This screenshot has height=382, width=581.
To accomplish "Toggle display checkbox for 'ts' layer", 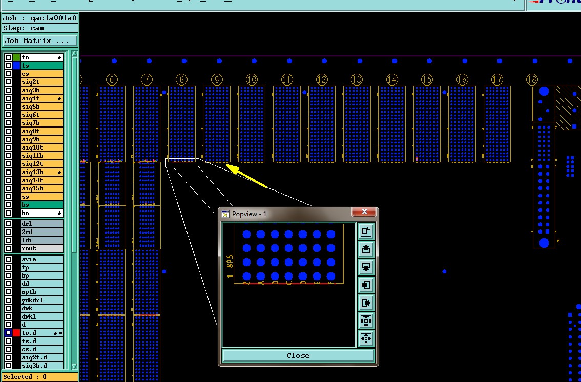I will click(x=8, y=66).
